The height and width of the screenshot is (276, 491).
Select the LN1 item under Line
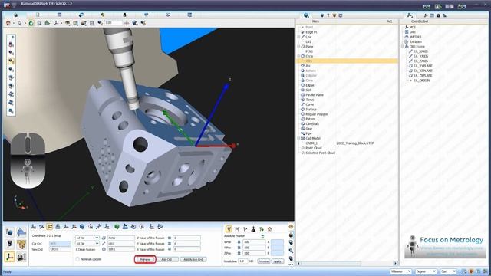pos(308,41)
